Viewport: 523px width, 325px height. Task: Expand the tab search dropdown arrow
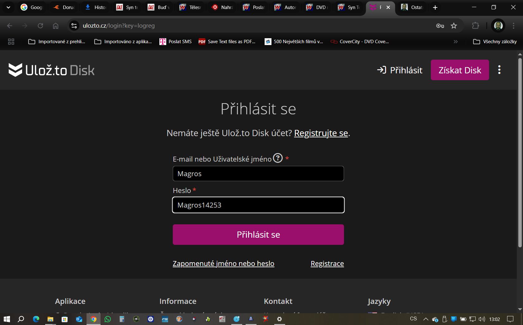tap(8, 7)
